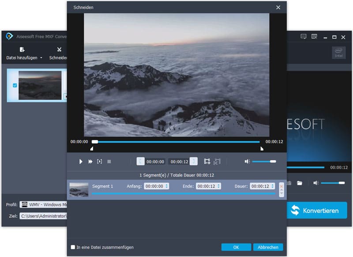Close the main Aiseesoft window

tap(343, 37)
